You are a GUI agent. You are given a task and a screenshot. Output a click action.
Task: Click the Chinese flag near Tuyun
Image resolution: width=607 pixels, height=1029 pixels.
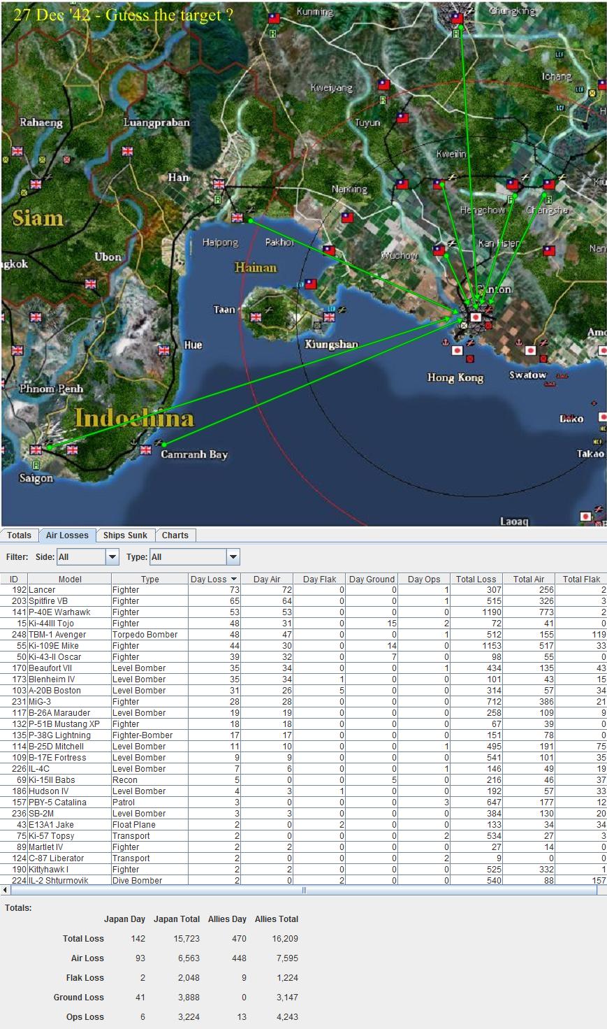click(x=402, y=118)
